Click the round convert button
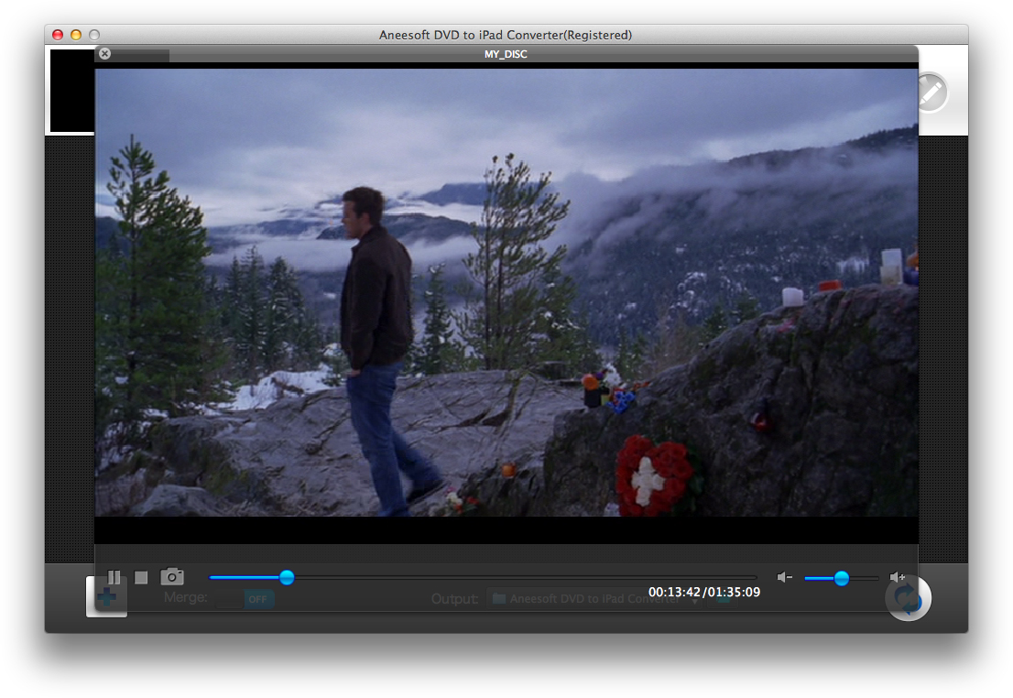1013x698 pixels. [x=909, y=598]
